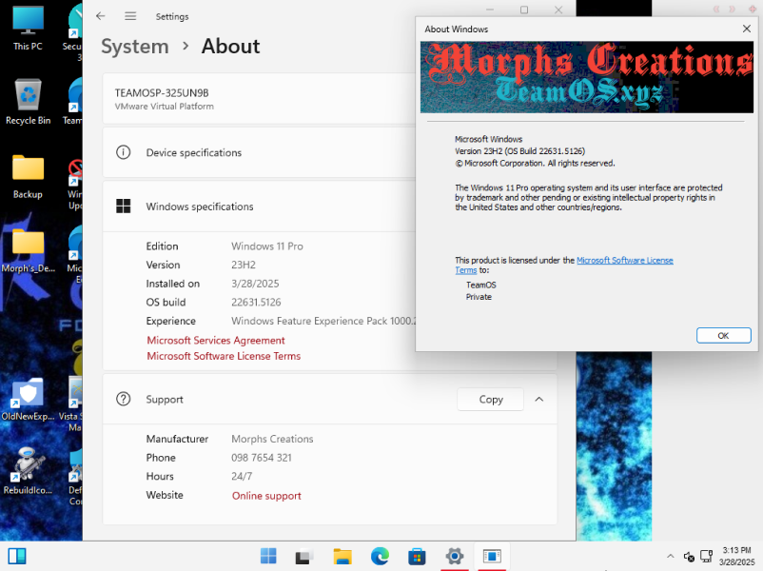
Task: Open Microsoft Software License link in dialog
Action: 625,260
